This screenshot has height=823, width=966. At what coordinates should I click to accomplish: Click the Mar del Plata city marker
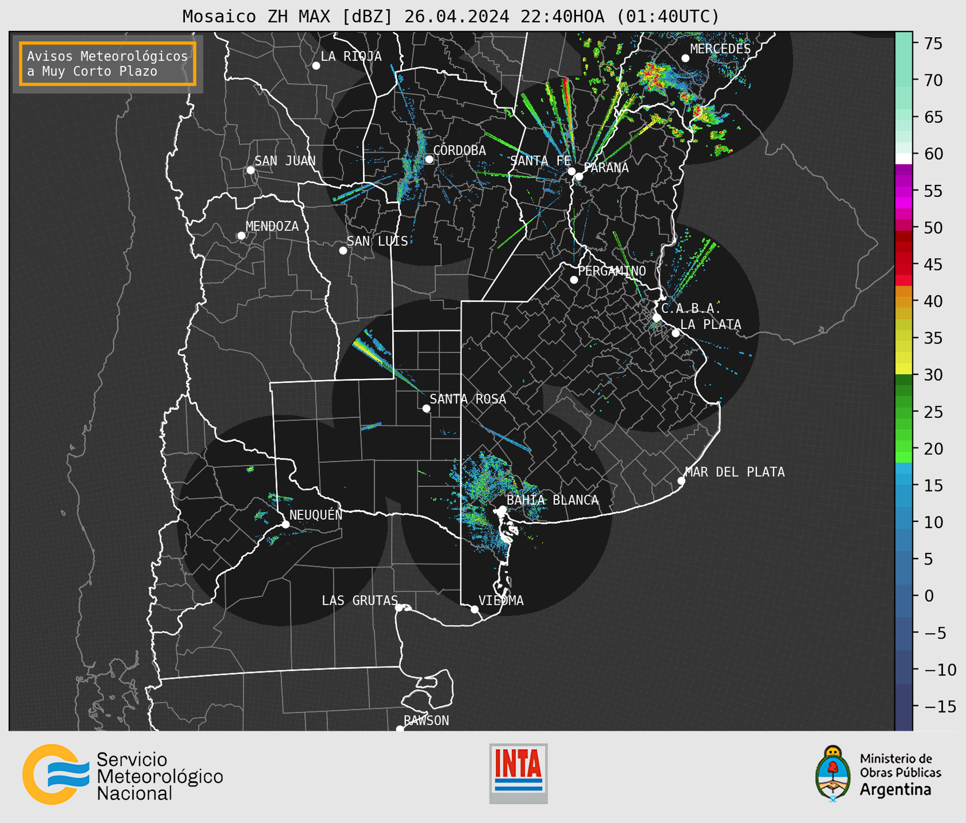pos(681,481)
